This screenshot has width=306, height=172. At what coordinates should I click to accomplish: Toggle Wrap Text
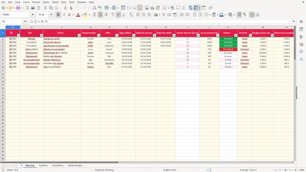click(131, 15)
